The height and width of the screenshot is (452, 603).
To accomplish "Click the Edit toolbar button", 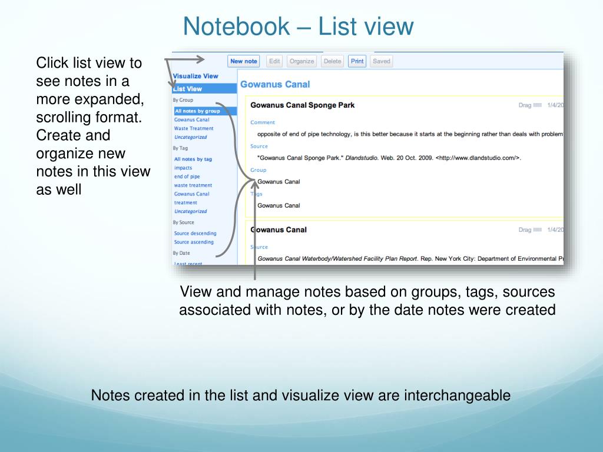I will [274, 61].
